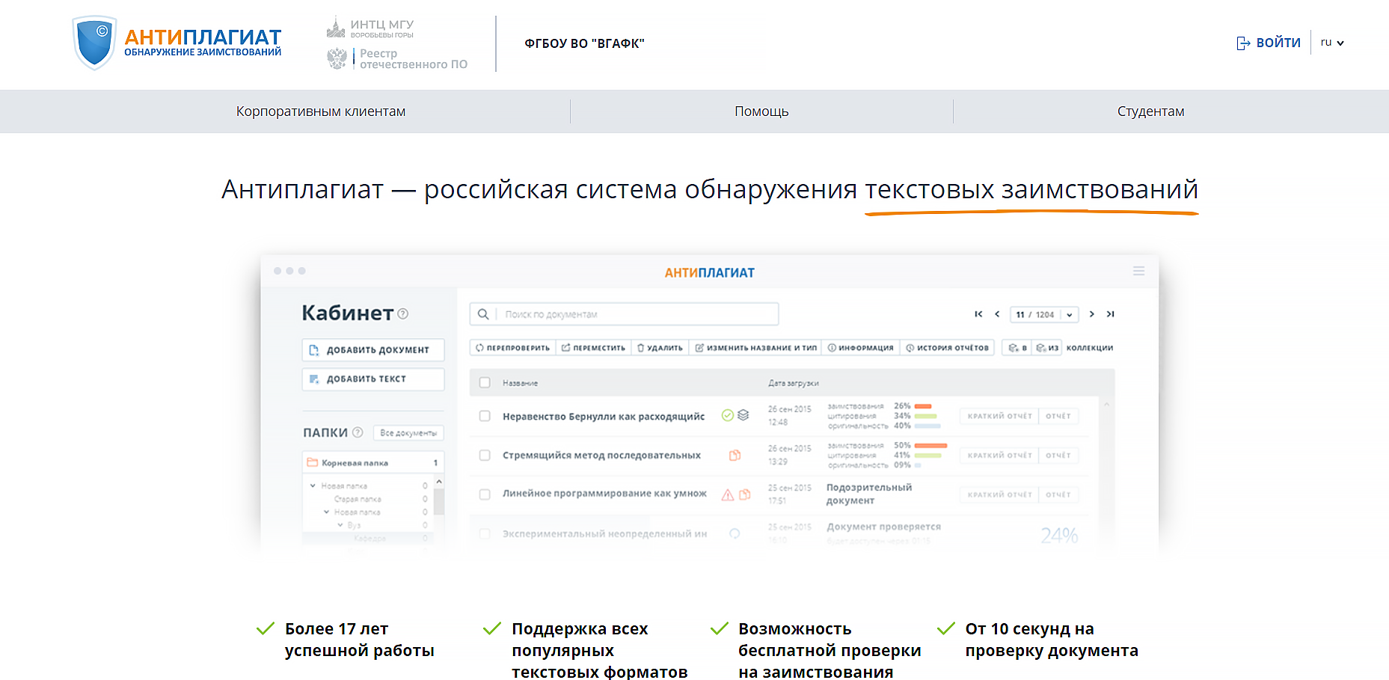Click the hamburger menu icon in the Кабинет preview
1389x680 pixels.
coord(1138,271)
